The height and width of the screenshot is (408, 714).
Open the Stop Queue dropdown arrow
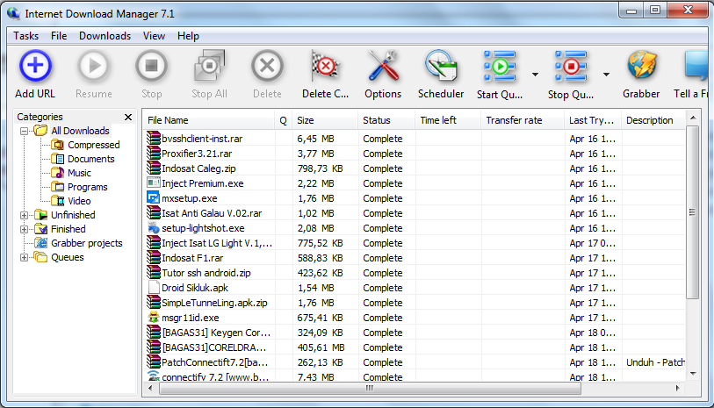click(606, 74)
